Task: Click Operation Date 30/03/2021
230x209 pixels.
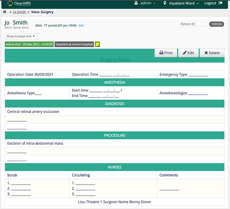Action: pyautogui.click(x=30, y=74)
